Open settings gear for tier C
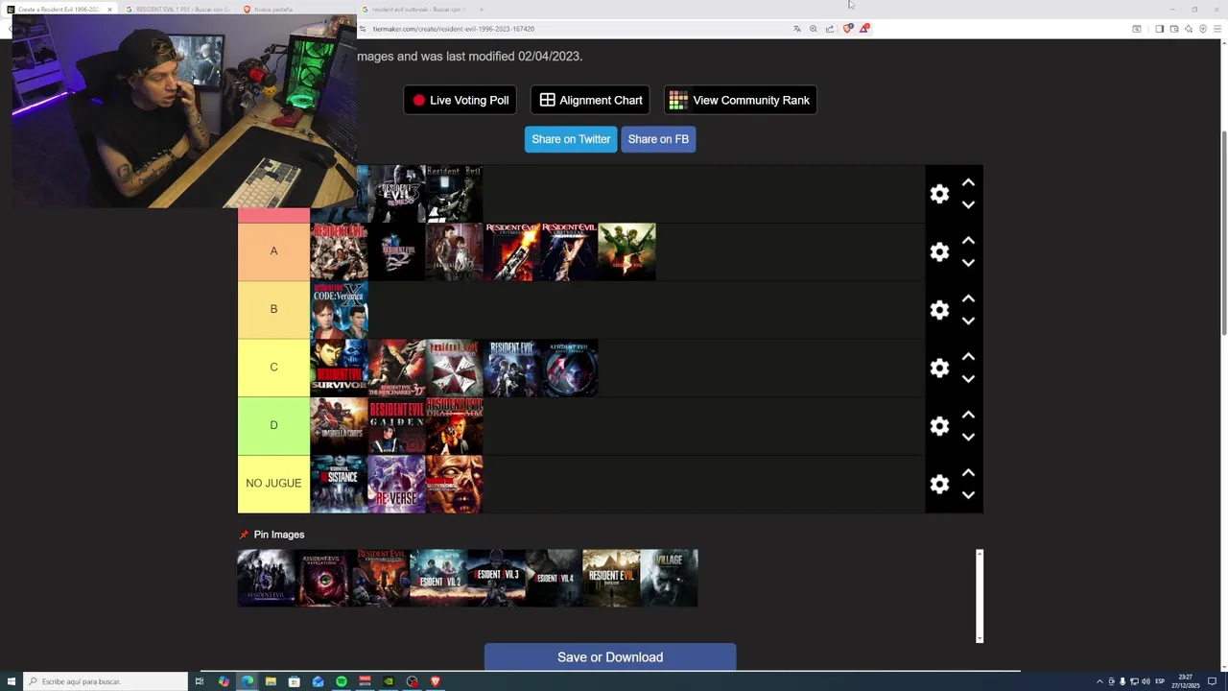 [939, 368]
